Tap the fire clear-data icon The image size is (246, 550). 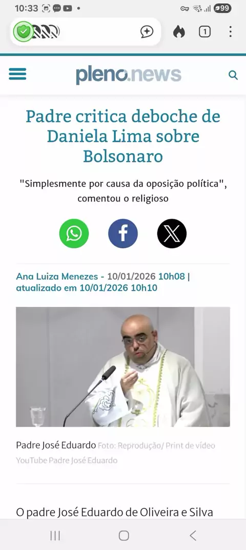click(179, 32)
